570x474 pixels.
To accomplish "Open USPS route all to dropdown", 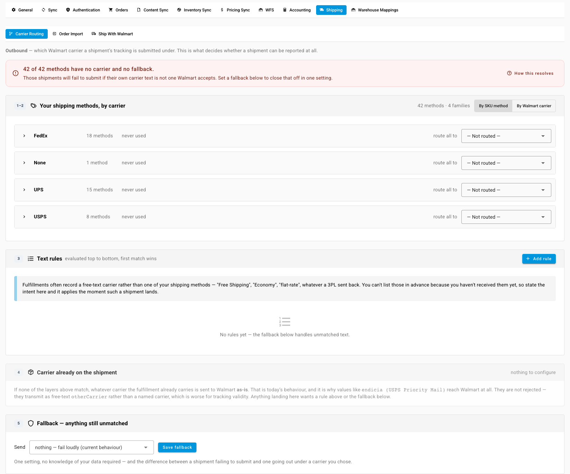I will click(x=506, y=217).
